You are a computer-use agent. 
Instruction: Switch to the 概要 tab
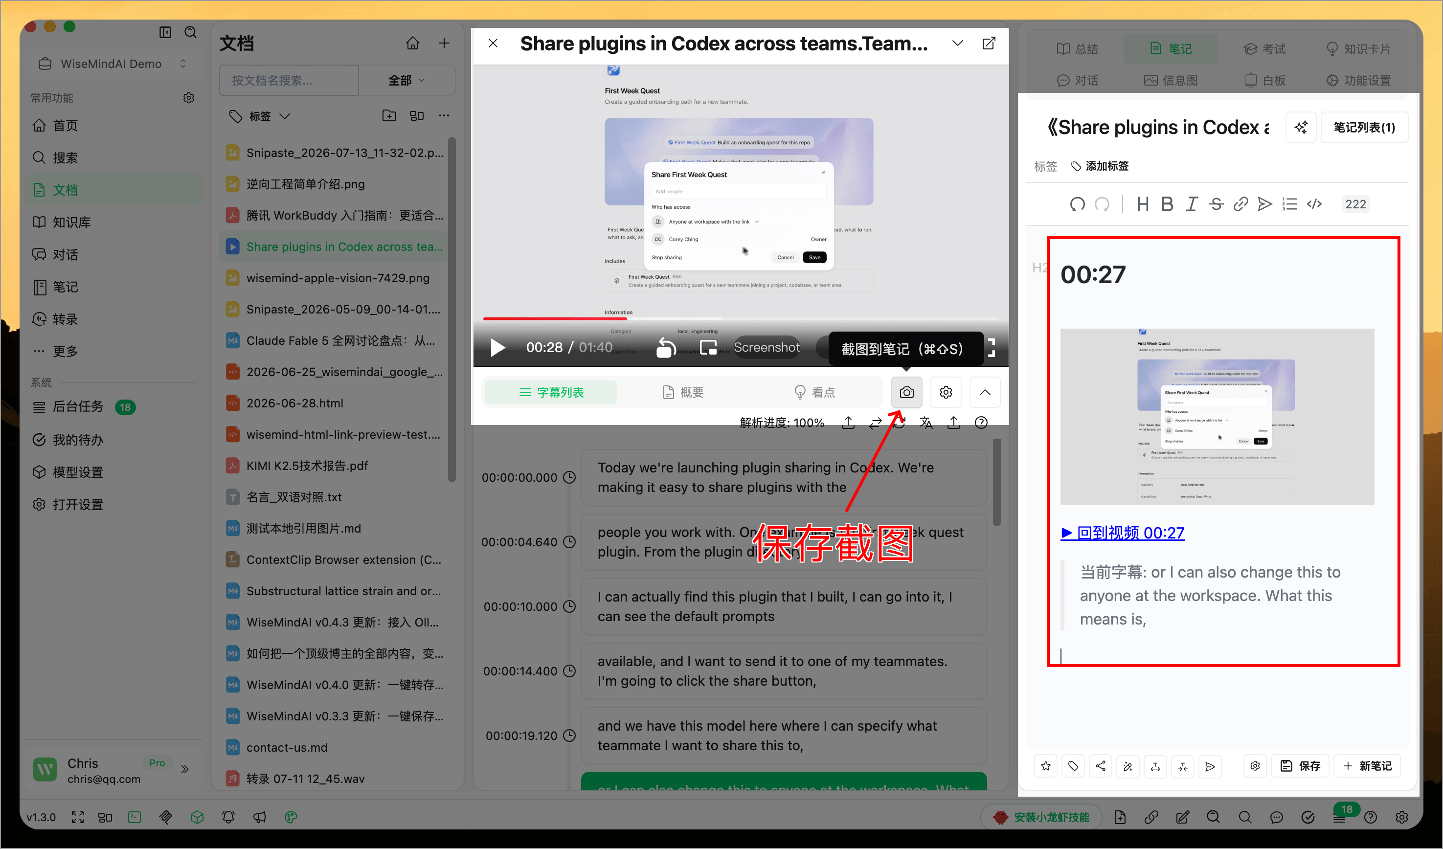(x=682, y=393)
